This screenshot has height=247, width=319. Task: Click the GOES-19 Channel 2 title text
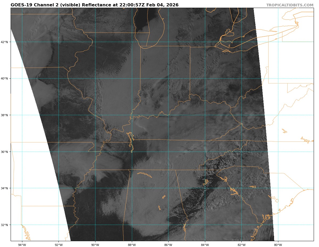click(94, 5)
